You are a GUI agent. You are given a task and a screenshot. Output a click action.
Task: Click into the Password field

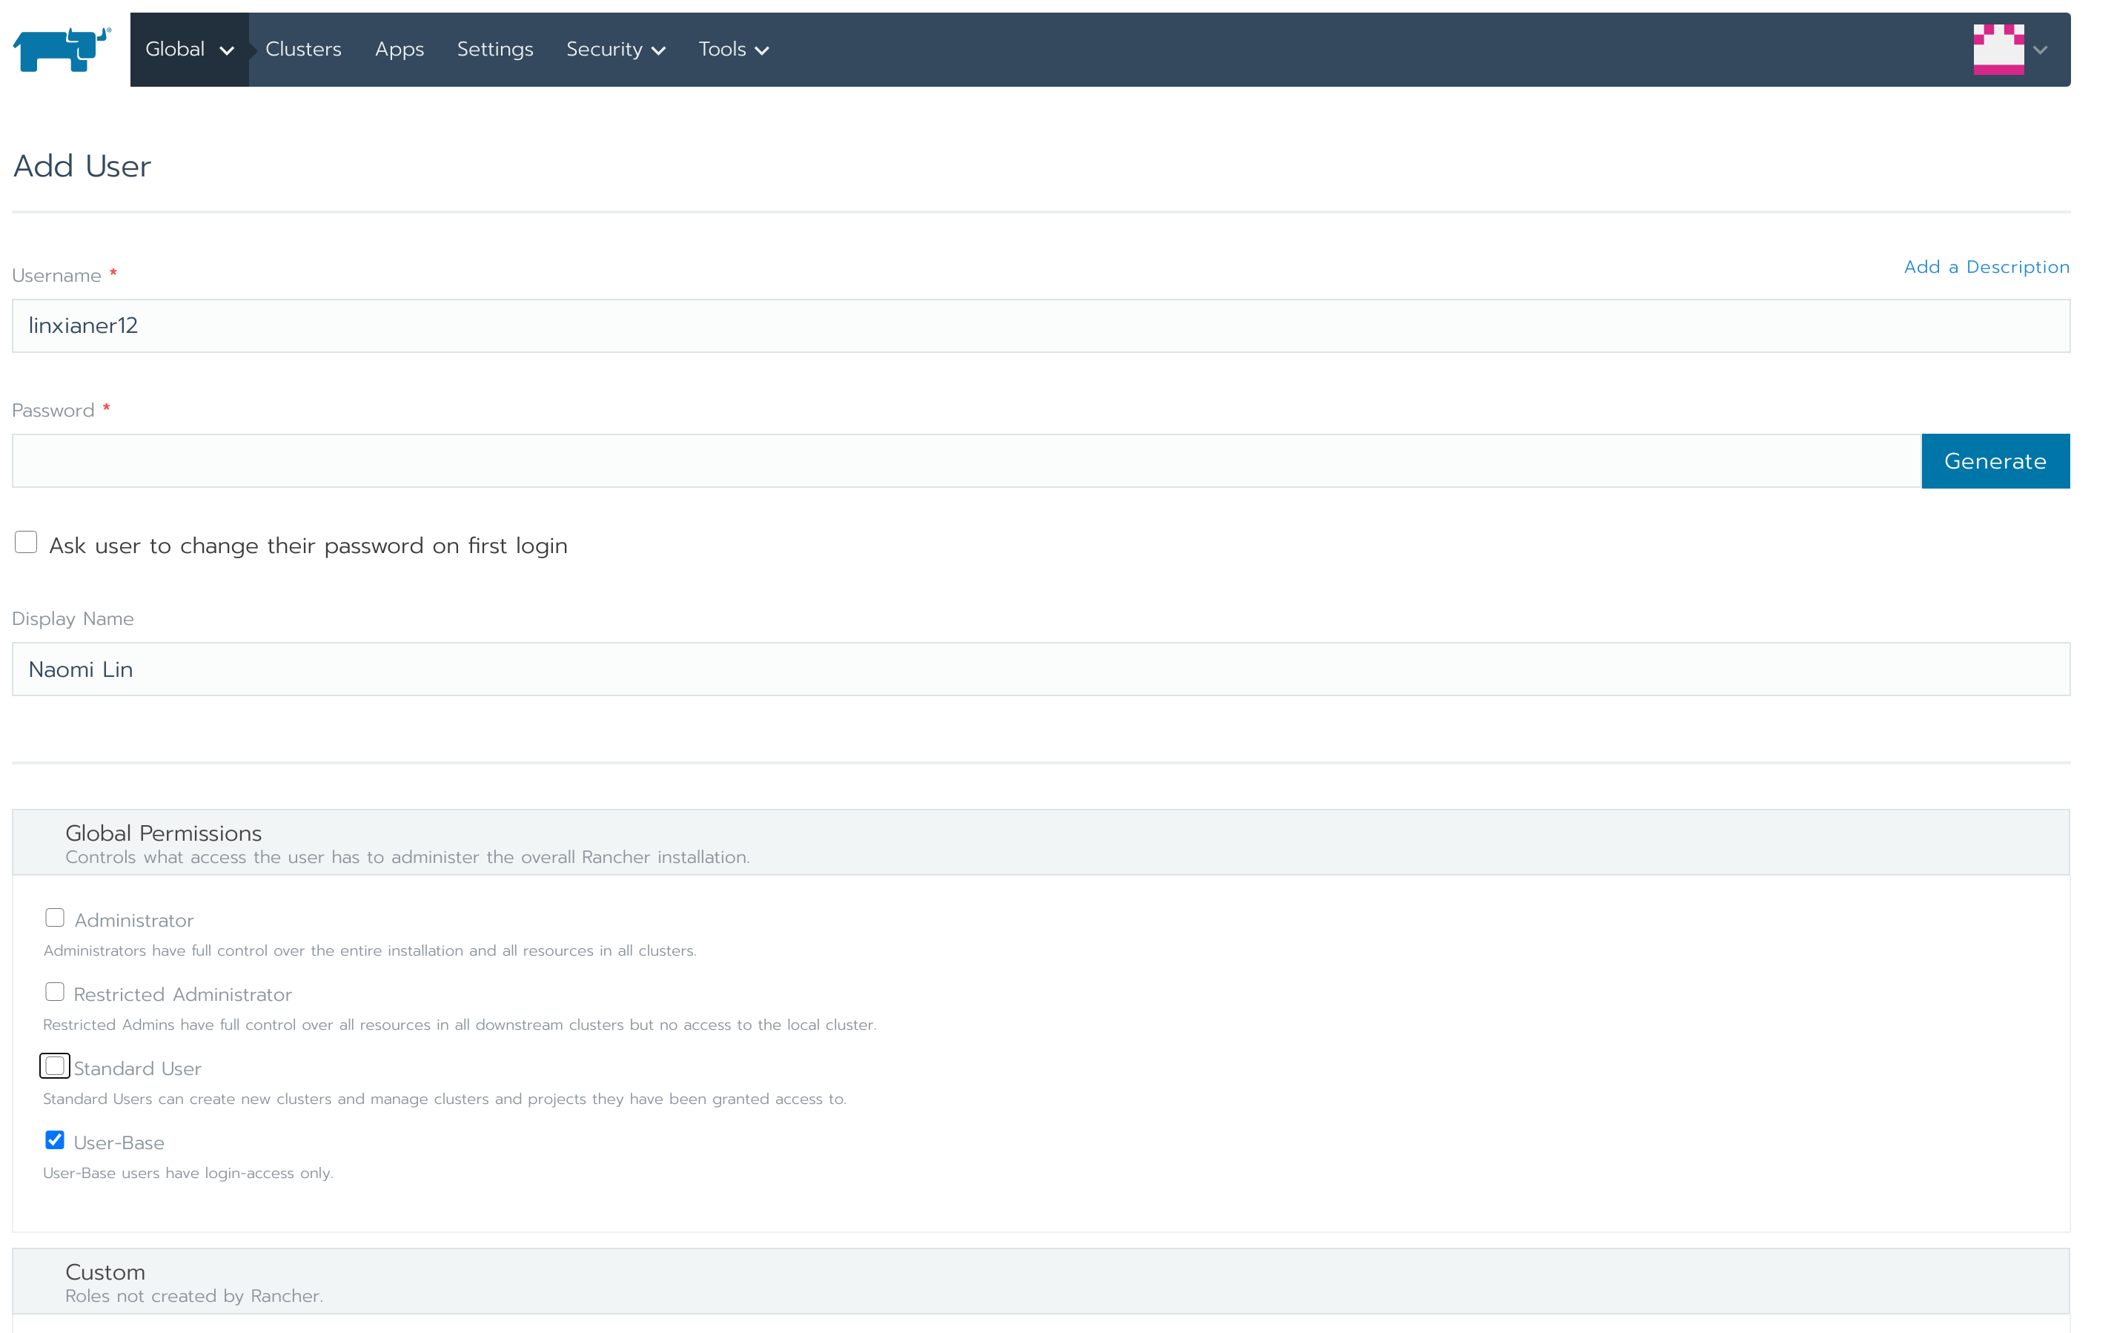(966, 461)
